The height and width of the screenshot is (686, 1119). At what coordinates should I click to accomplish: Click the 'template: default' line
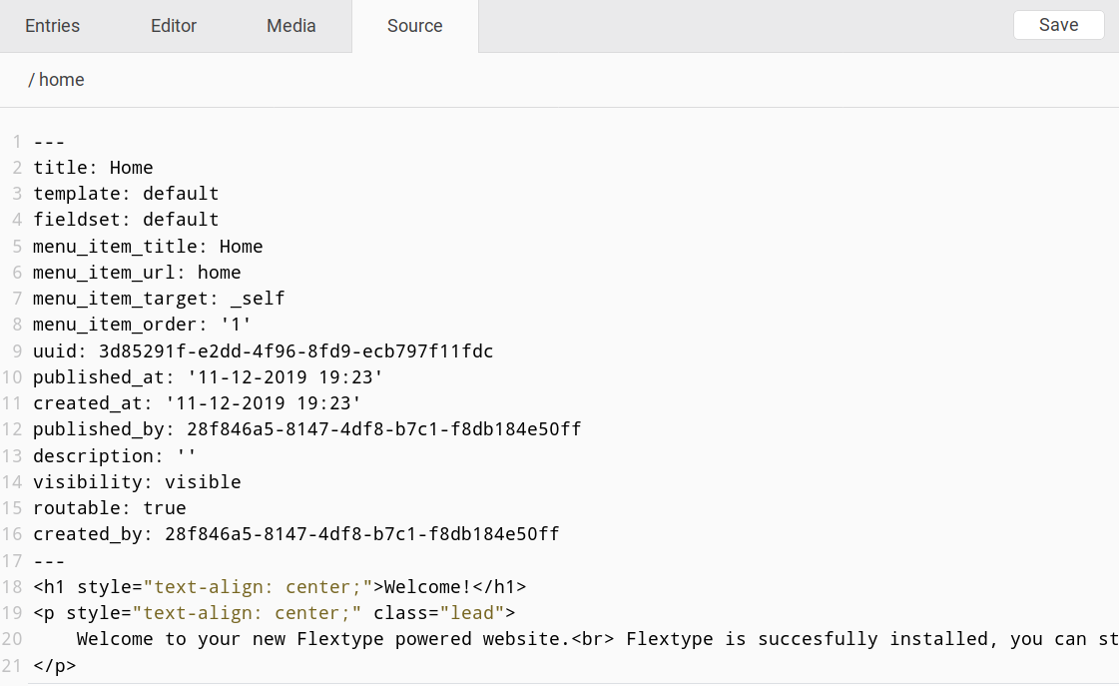point(126,194)
